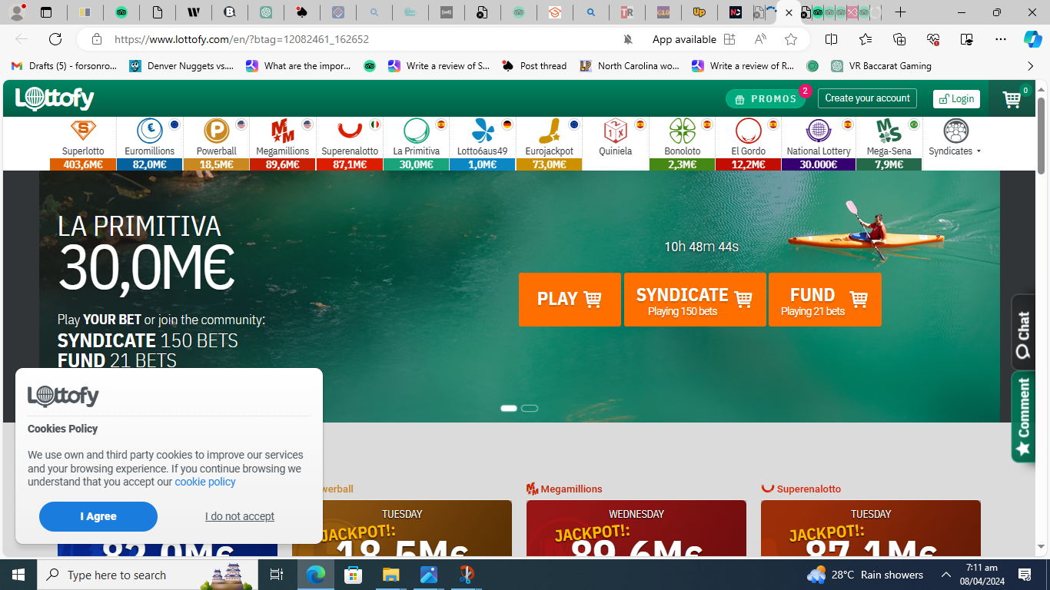
Task: Select second carousel slide indicator
Action: 530,408
